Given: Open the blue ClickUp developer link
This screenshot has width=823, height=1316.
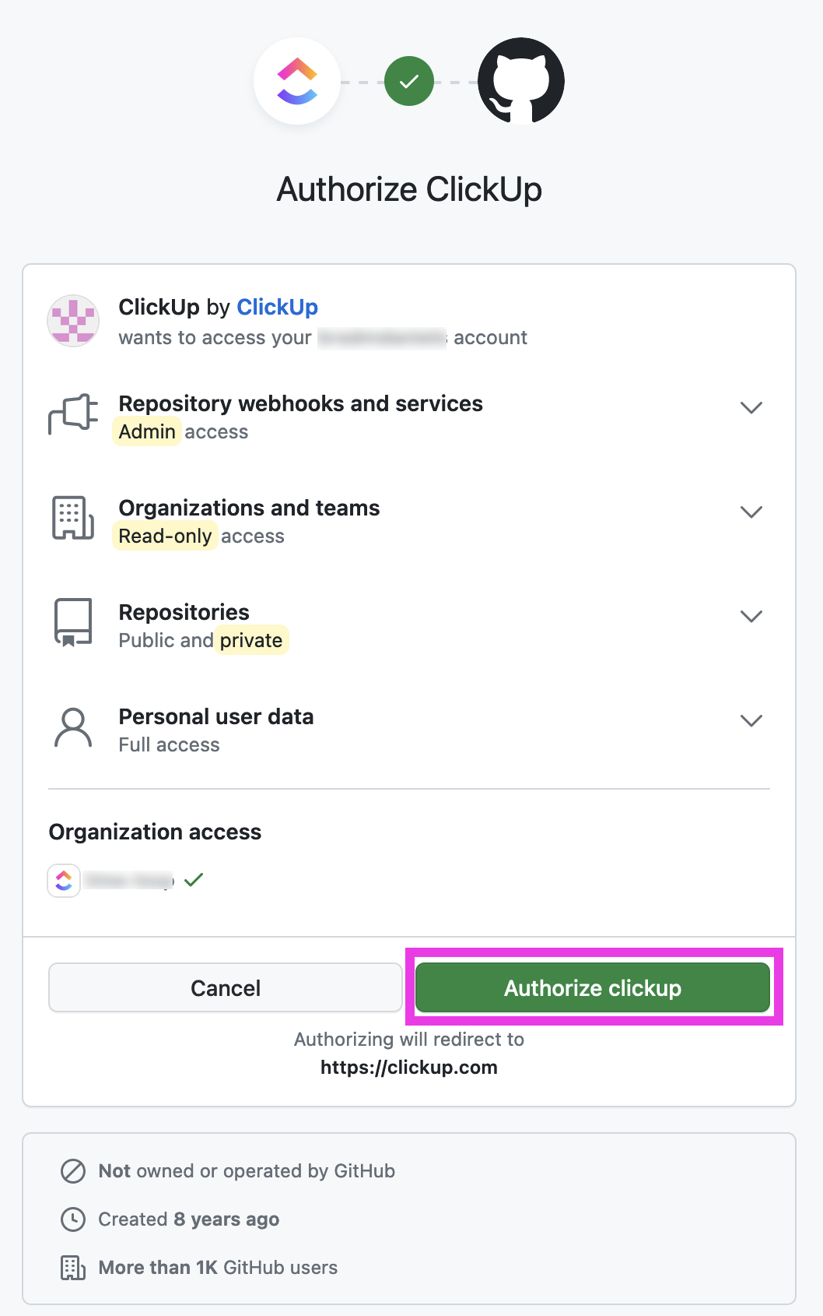Looking at the screenshot, I should click(277, 307).
